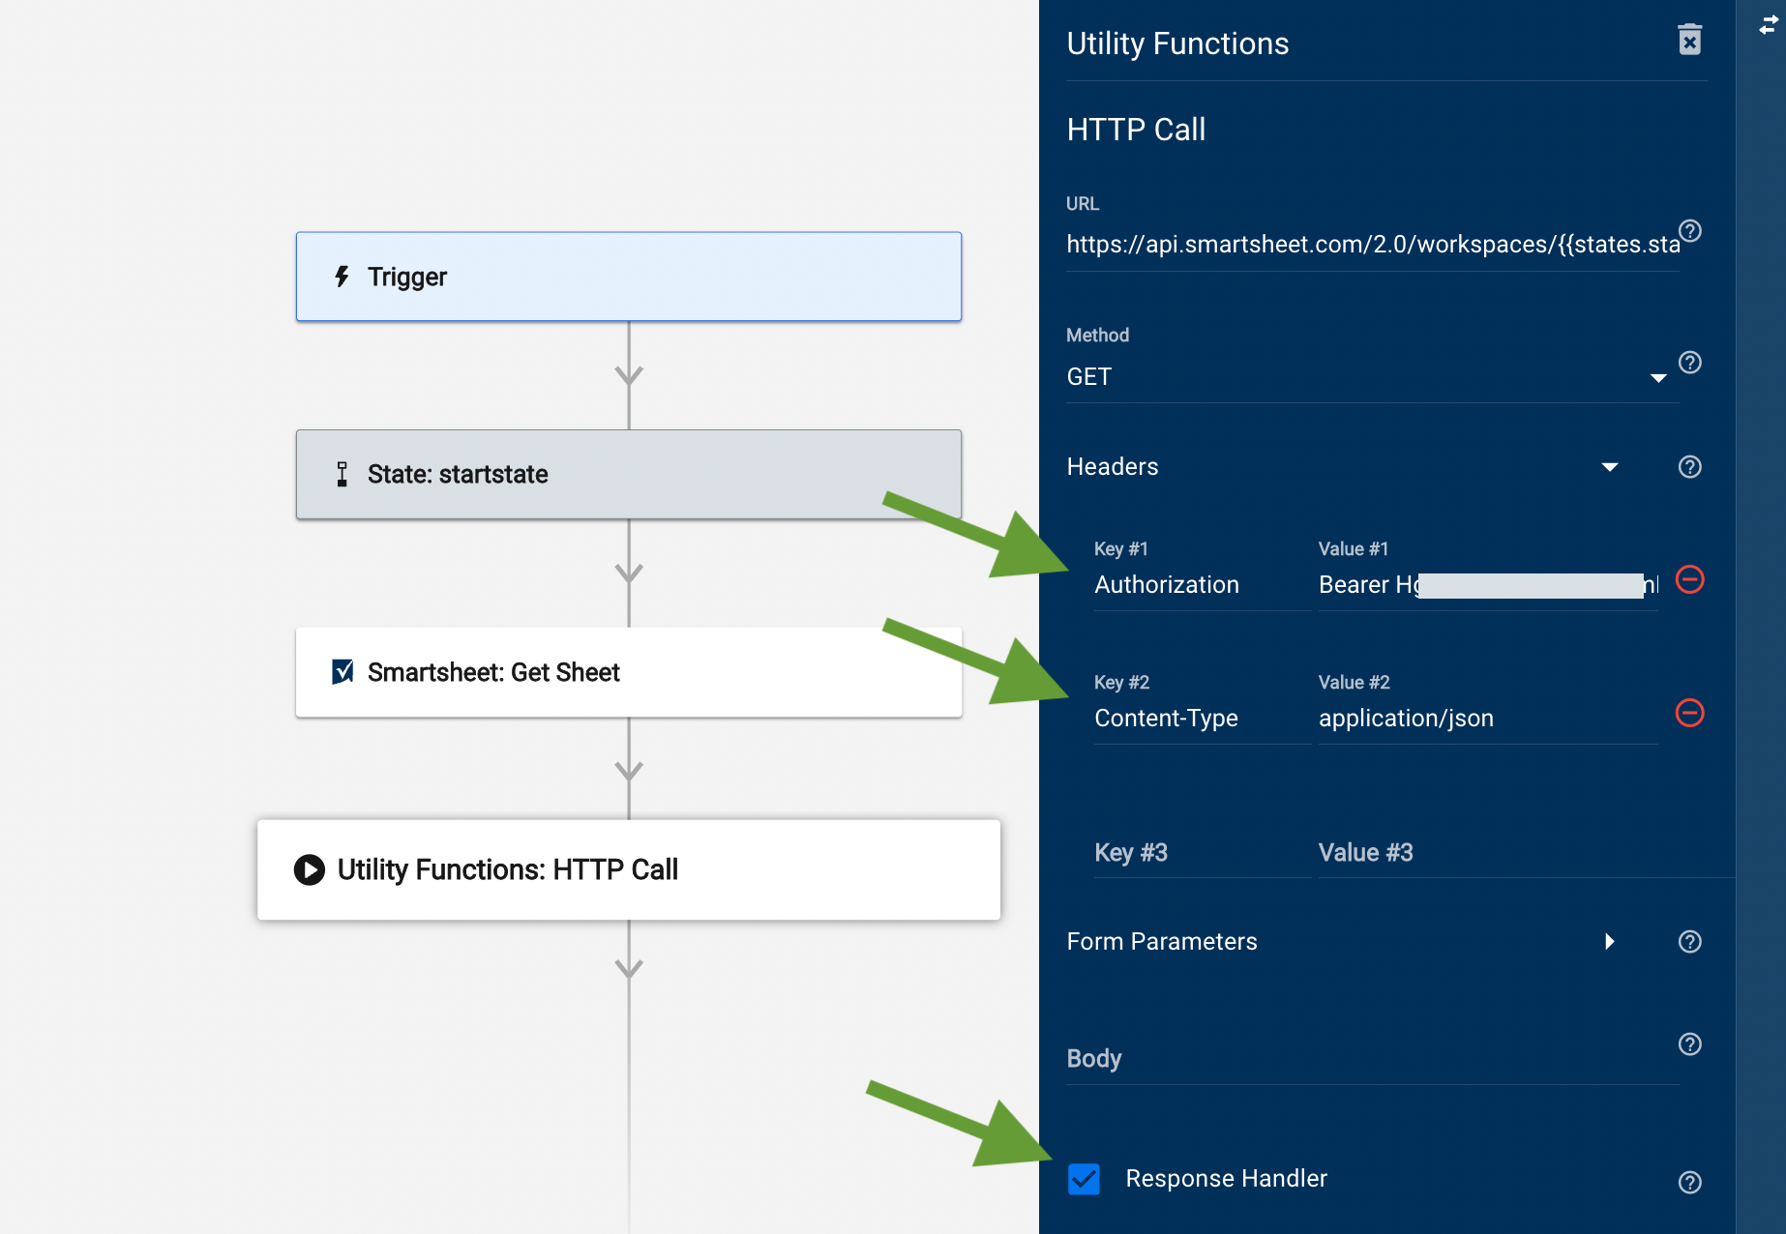The width and height of the screenshot is (1786, 1234).
Task: Select the Trigger workflow block
Action: 629,277
